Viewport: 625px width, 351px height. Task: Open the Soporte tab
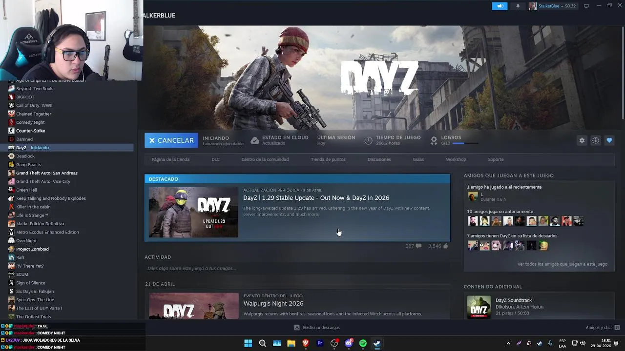pos(496,159)
